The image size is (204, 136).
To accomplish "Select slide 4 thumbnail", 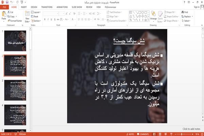I will point(15,115).
